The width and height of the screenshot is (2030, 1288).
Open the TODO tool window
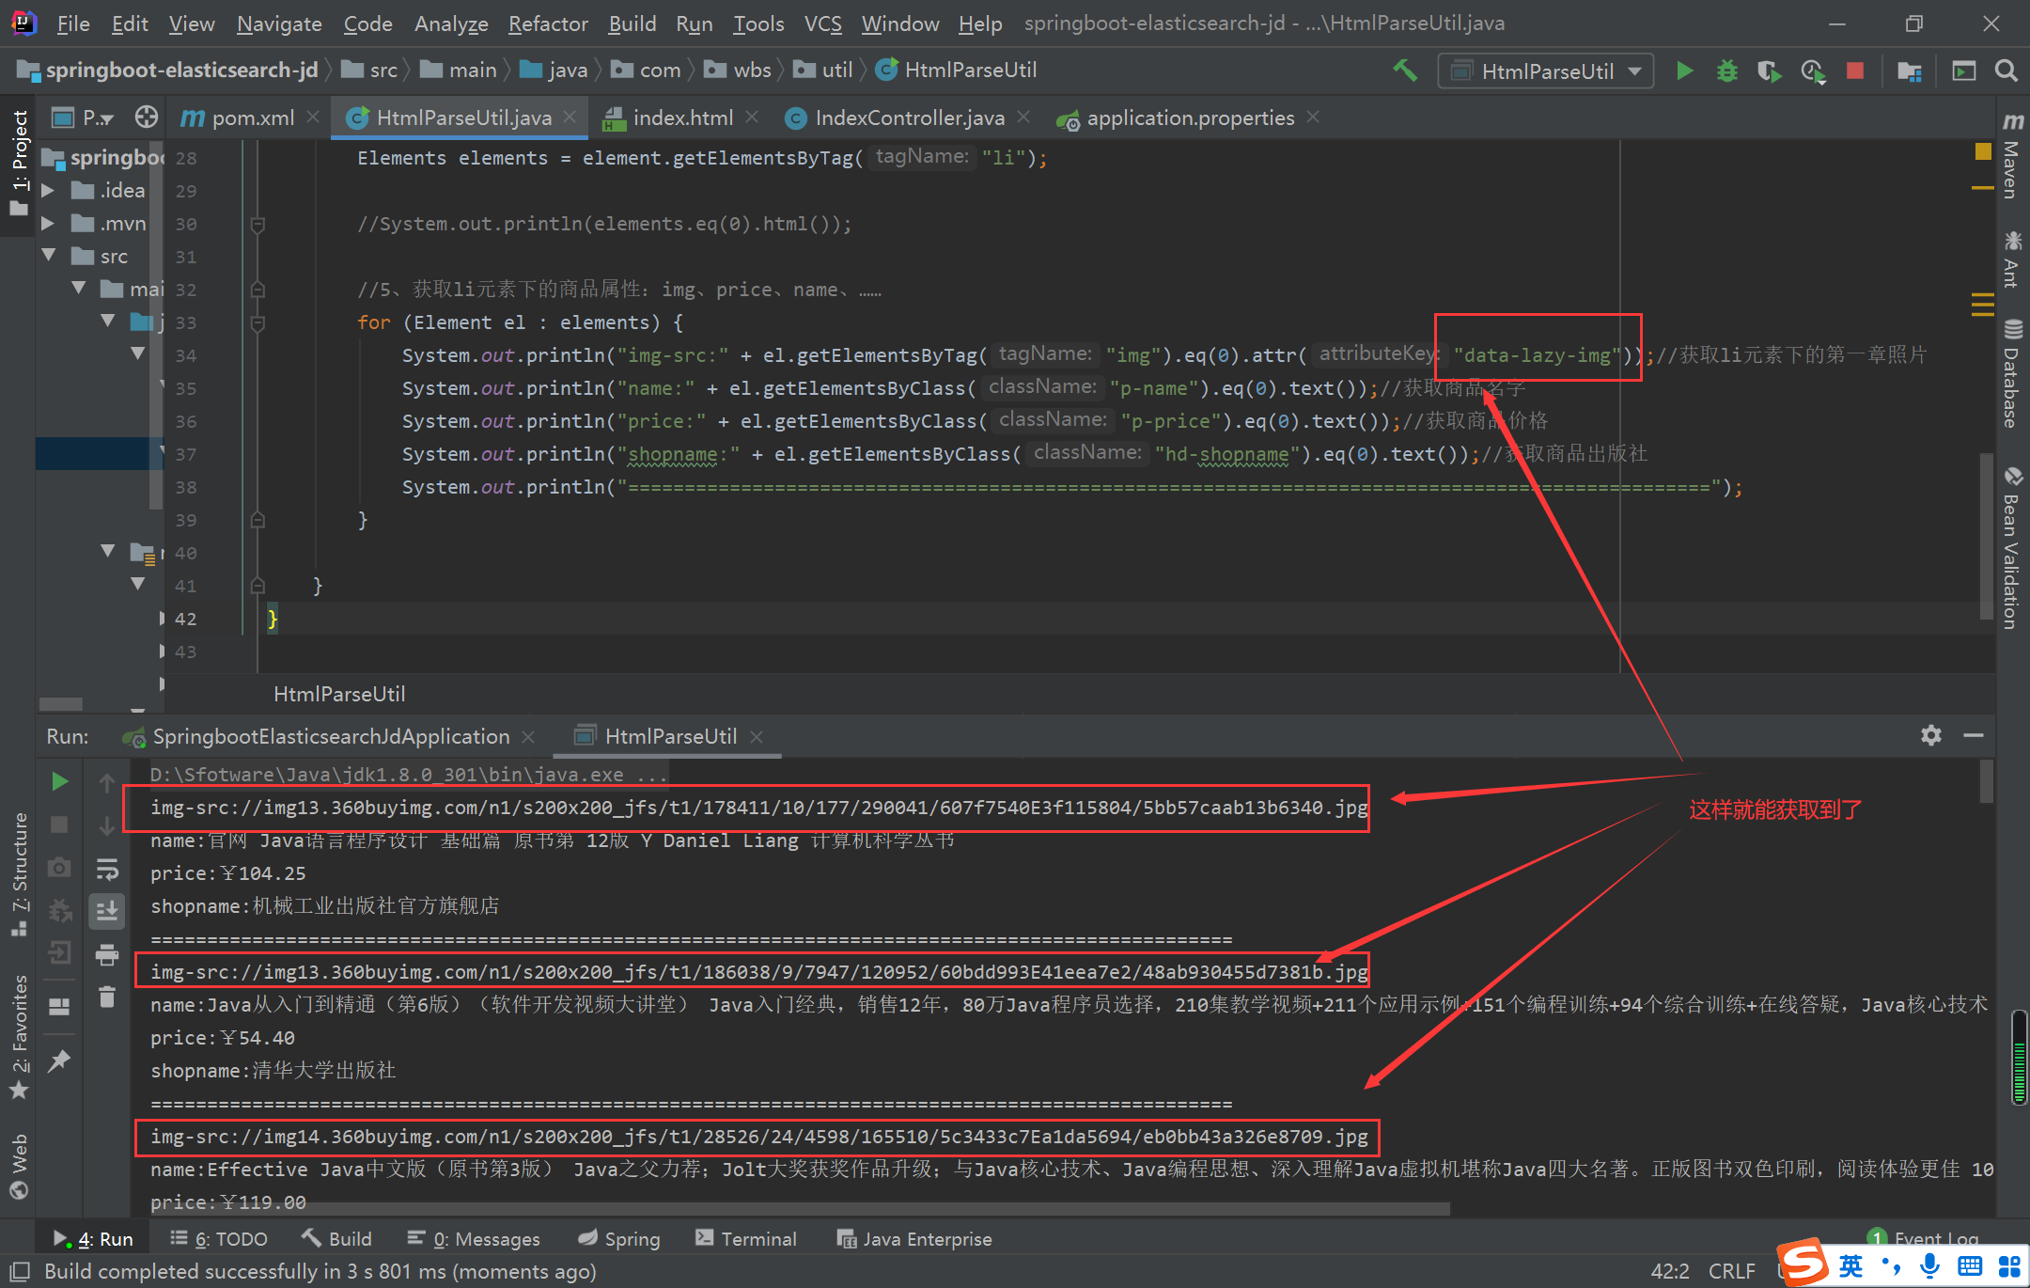(219, 1239)
